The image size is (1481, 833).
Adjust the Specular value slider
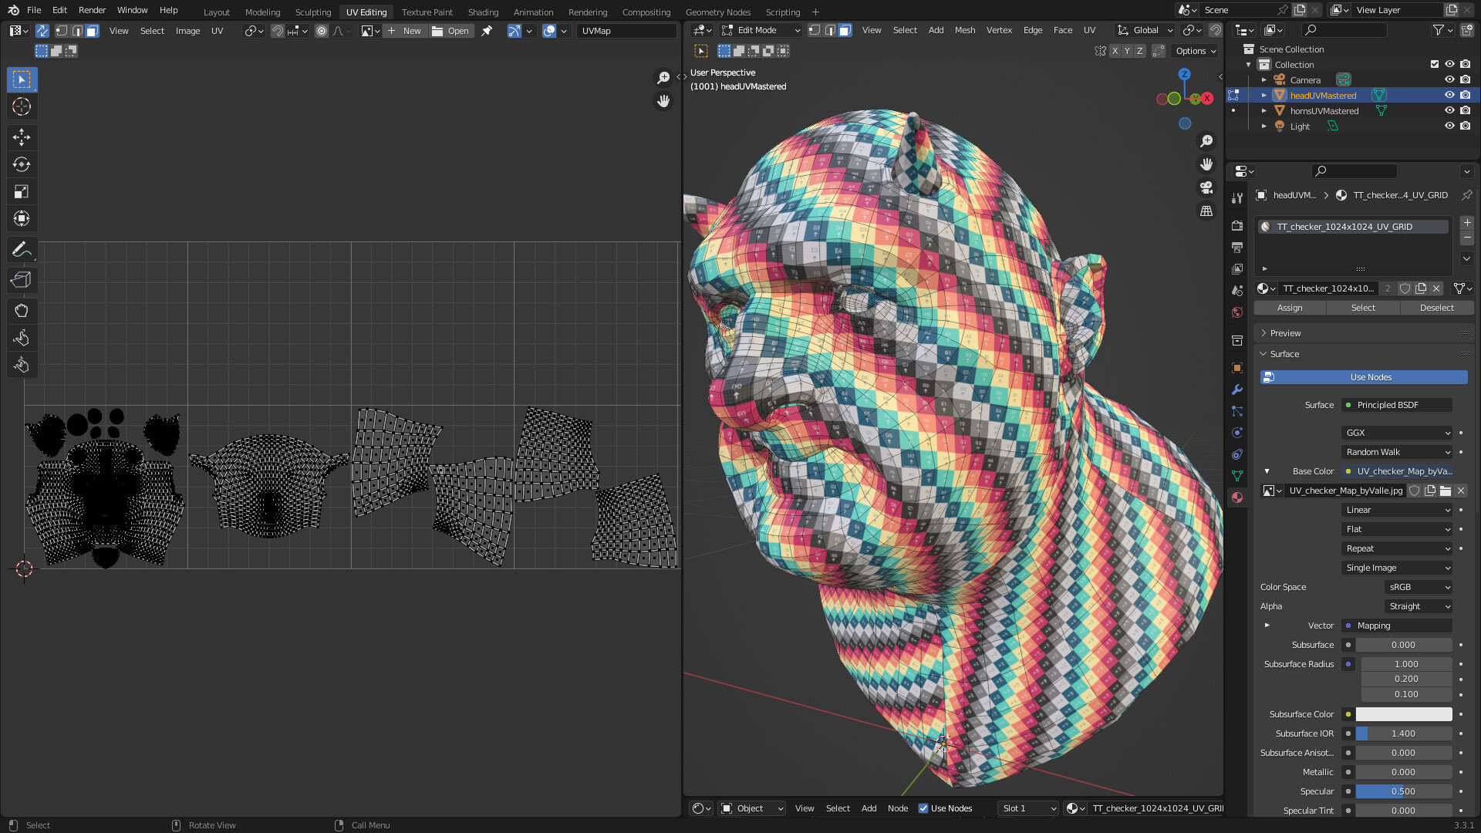[1403, 791]
